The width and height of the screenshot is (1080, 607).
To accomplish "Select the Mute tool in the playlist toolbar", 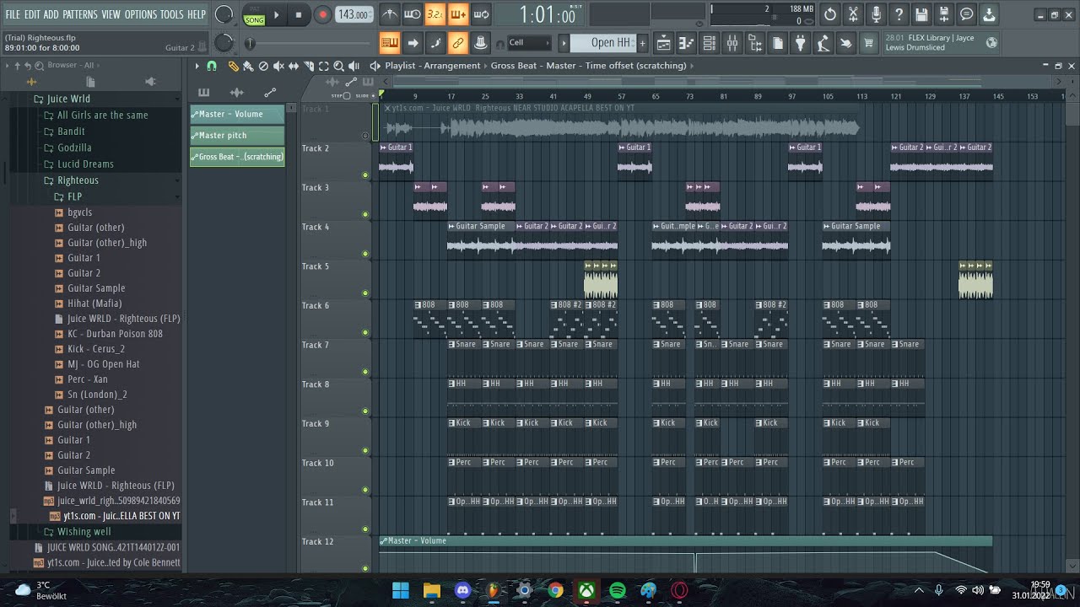I will 278,66.
